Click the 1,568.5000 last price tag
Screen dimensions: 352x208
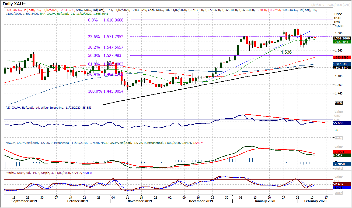(342, 38)
